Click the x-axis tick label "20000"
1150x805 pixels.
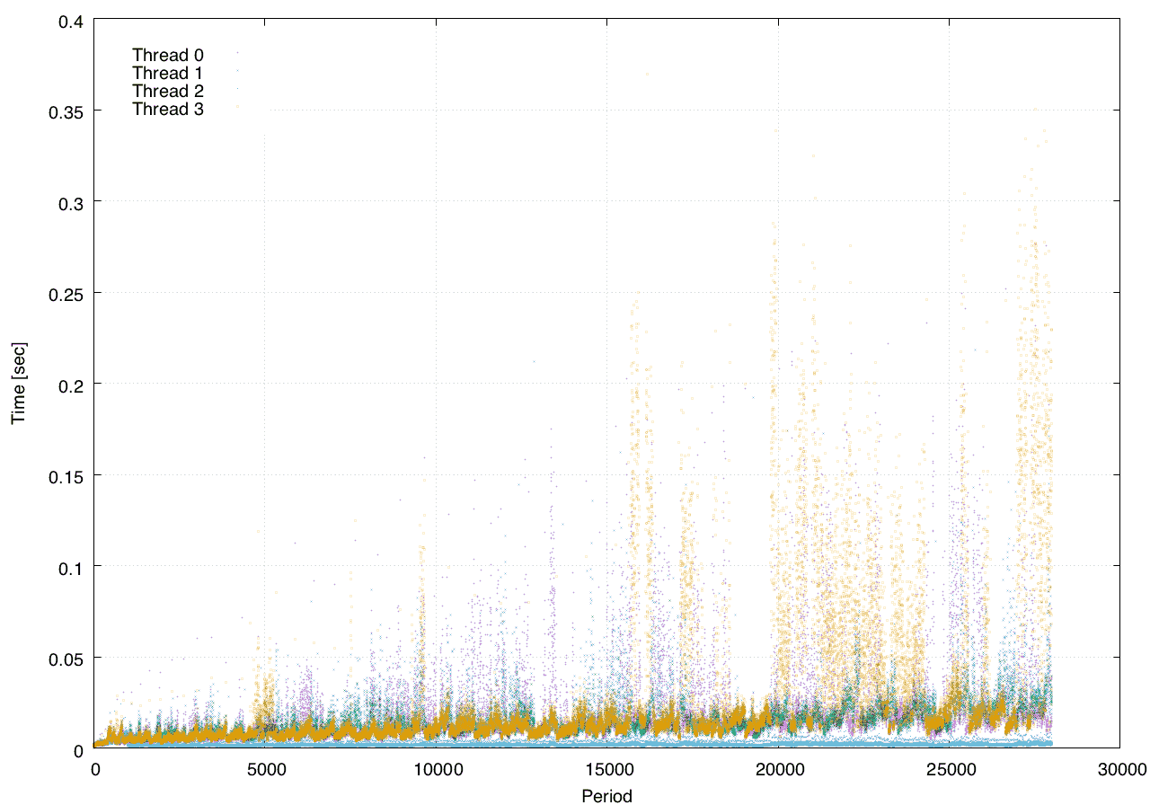point(778,768)
